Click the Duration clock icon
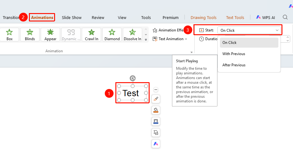This screenshot has width=293, height=155. 202,39
